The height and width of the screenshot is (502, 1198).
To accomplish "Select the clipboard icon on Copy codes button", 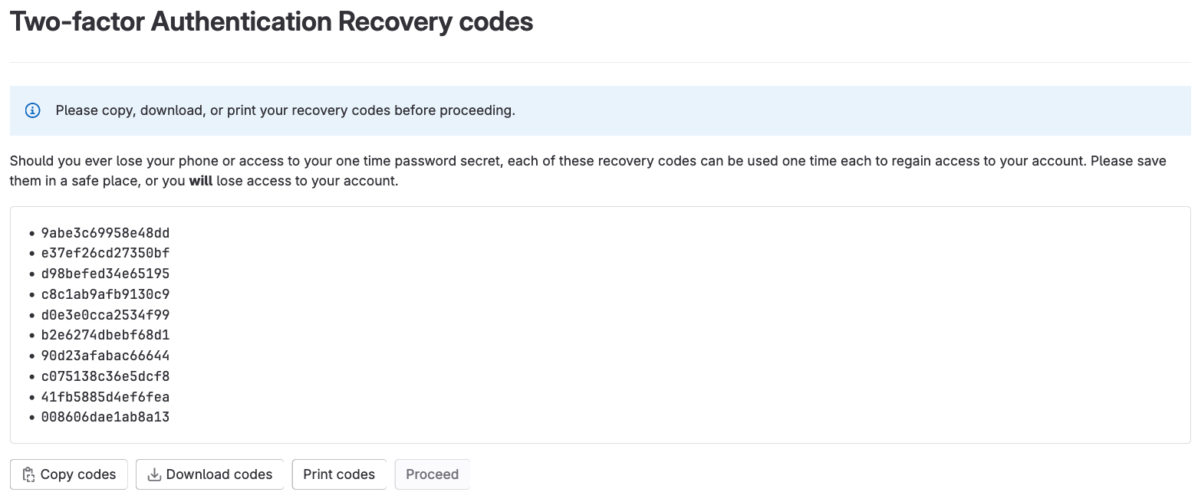I will pyautogui.click(x=28, y=474).
